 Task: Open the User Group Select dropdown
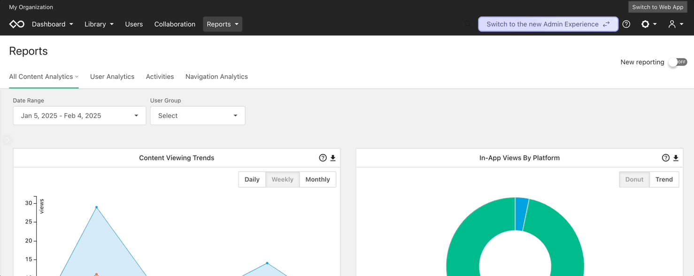pos(197,115)
